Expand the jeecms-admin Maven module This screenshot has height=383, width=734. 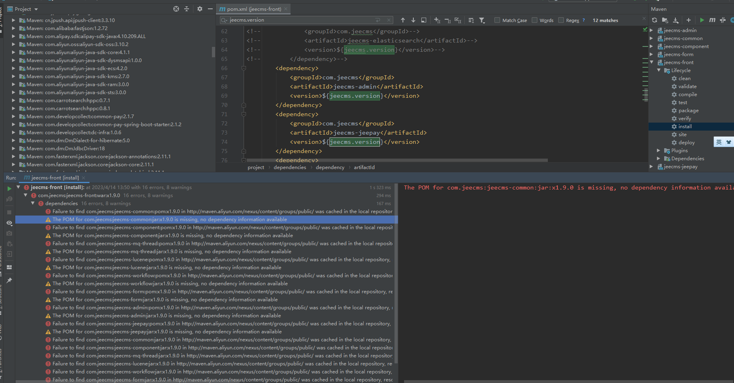coord(651,30)
